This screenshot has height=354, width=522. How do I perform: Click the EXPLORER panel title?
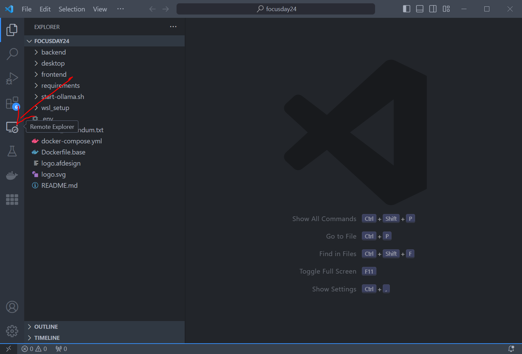[x=47, y=27]
